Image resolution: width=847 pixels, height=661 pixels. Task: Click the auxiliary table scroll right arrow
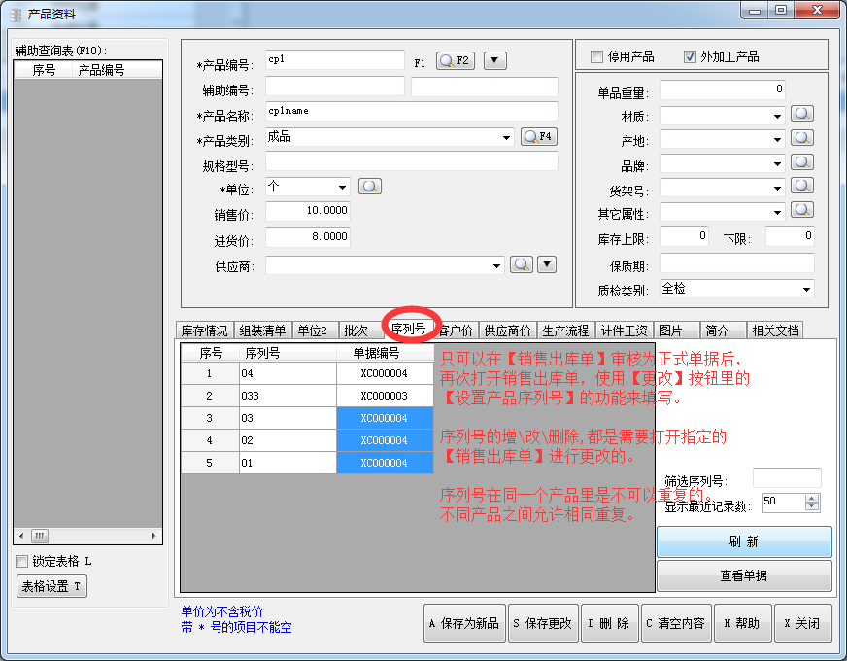pos(153,537)
